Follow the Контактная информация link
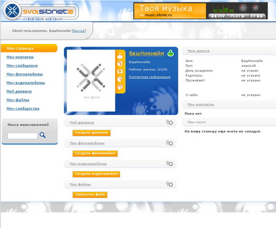The width and height of the screenshot is (276, 228). 150,77
